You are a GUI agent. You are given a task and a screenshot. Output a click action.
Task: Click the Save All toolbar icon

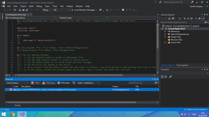27,10
